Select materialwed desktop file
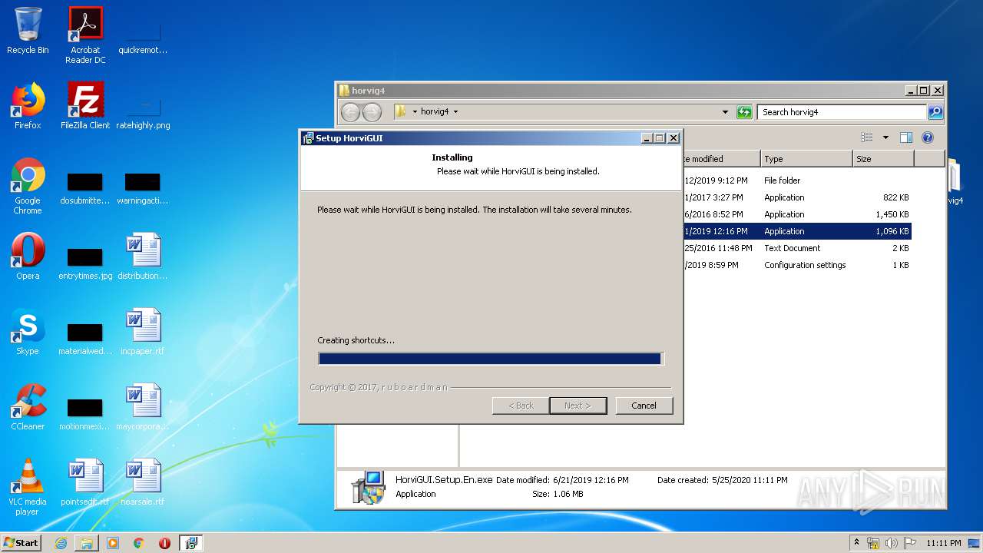Viewport: 983px width, 553px height. pos(85,339)
